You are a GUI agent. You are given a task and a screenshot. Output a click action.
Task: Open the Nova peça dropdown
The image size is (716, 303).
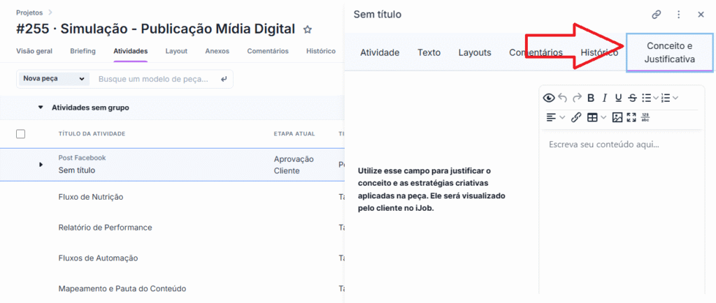tap(54, 79)
